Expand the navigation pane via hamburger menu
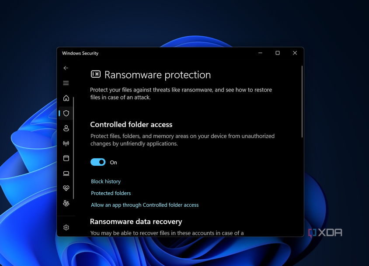 [x=66, y=83]
